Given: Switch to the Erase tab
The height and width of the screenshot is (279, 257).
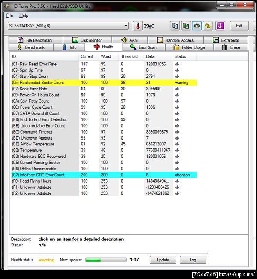Looking at the screenshot, I should pos(231,47).
